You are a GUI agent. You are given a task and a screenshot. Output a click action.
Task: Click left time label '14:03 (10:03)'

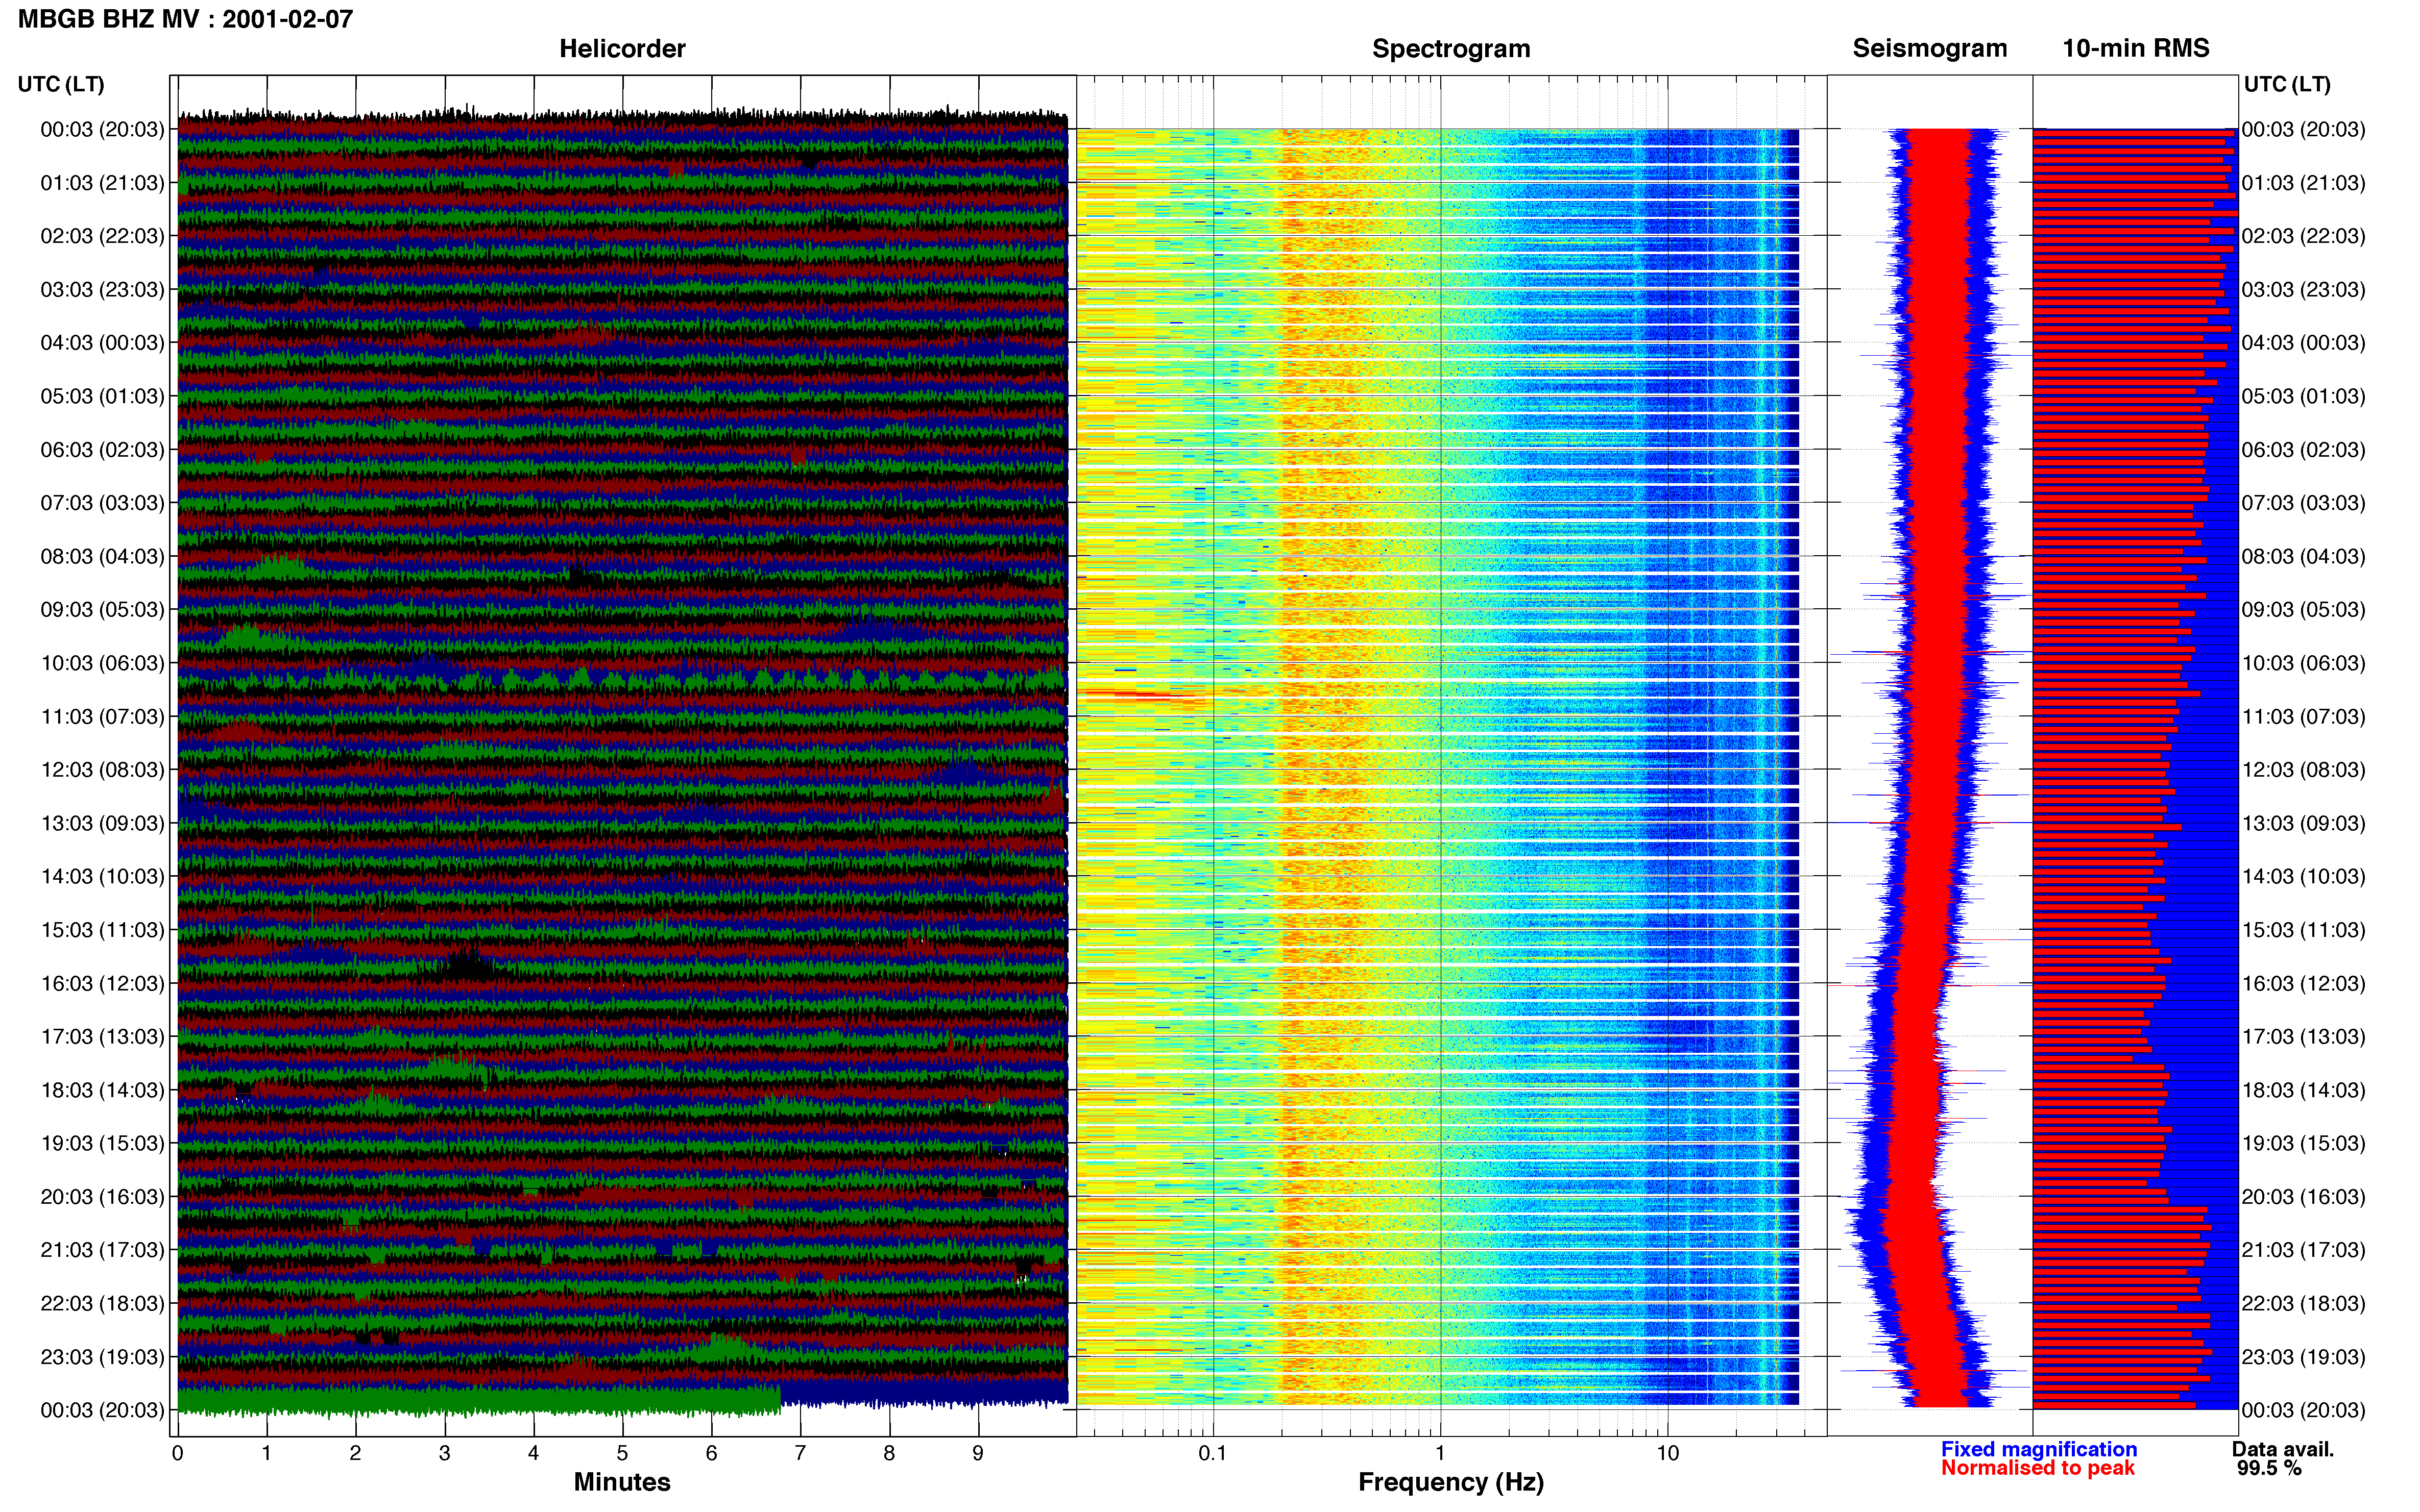(102, 877)
